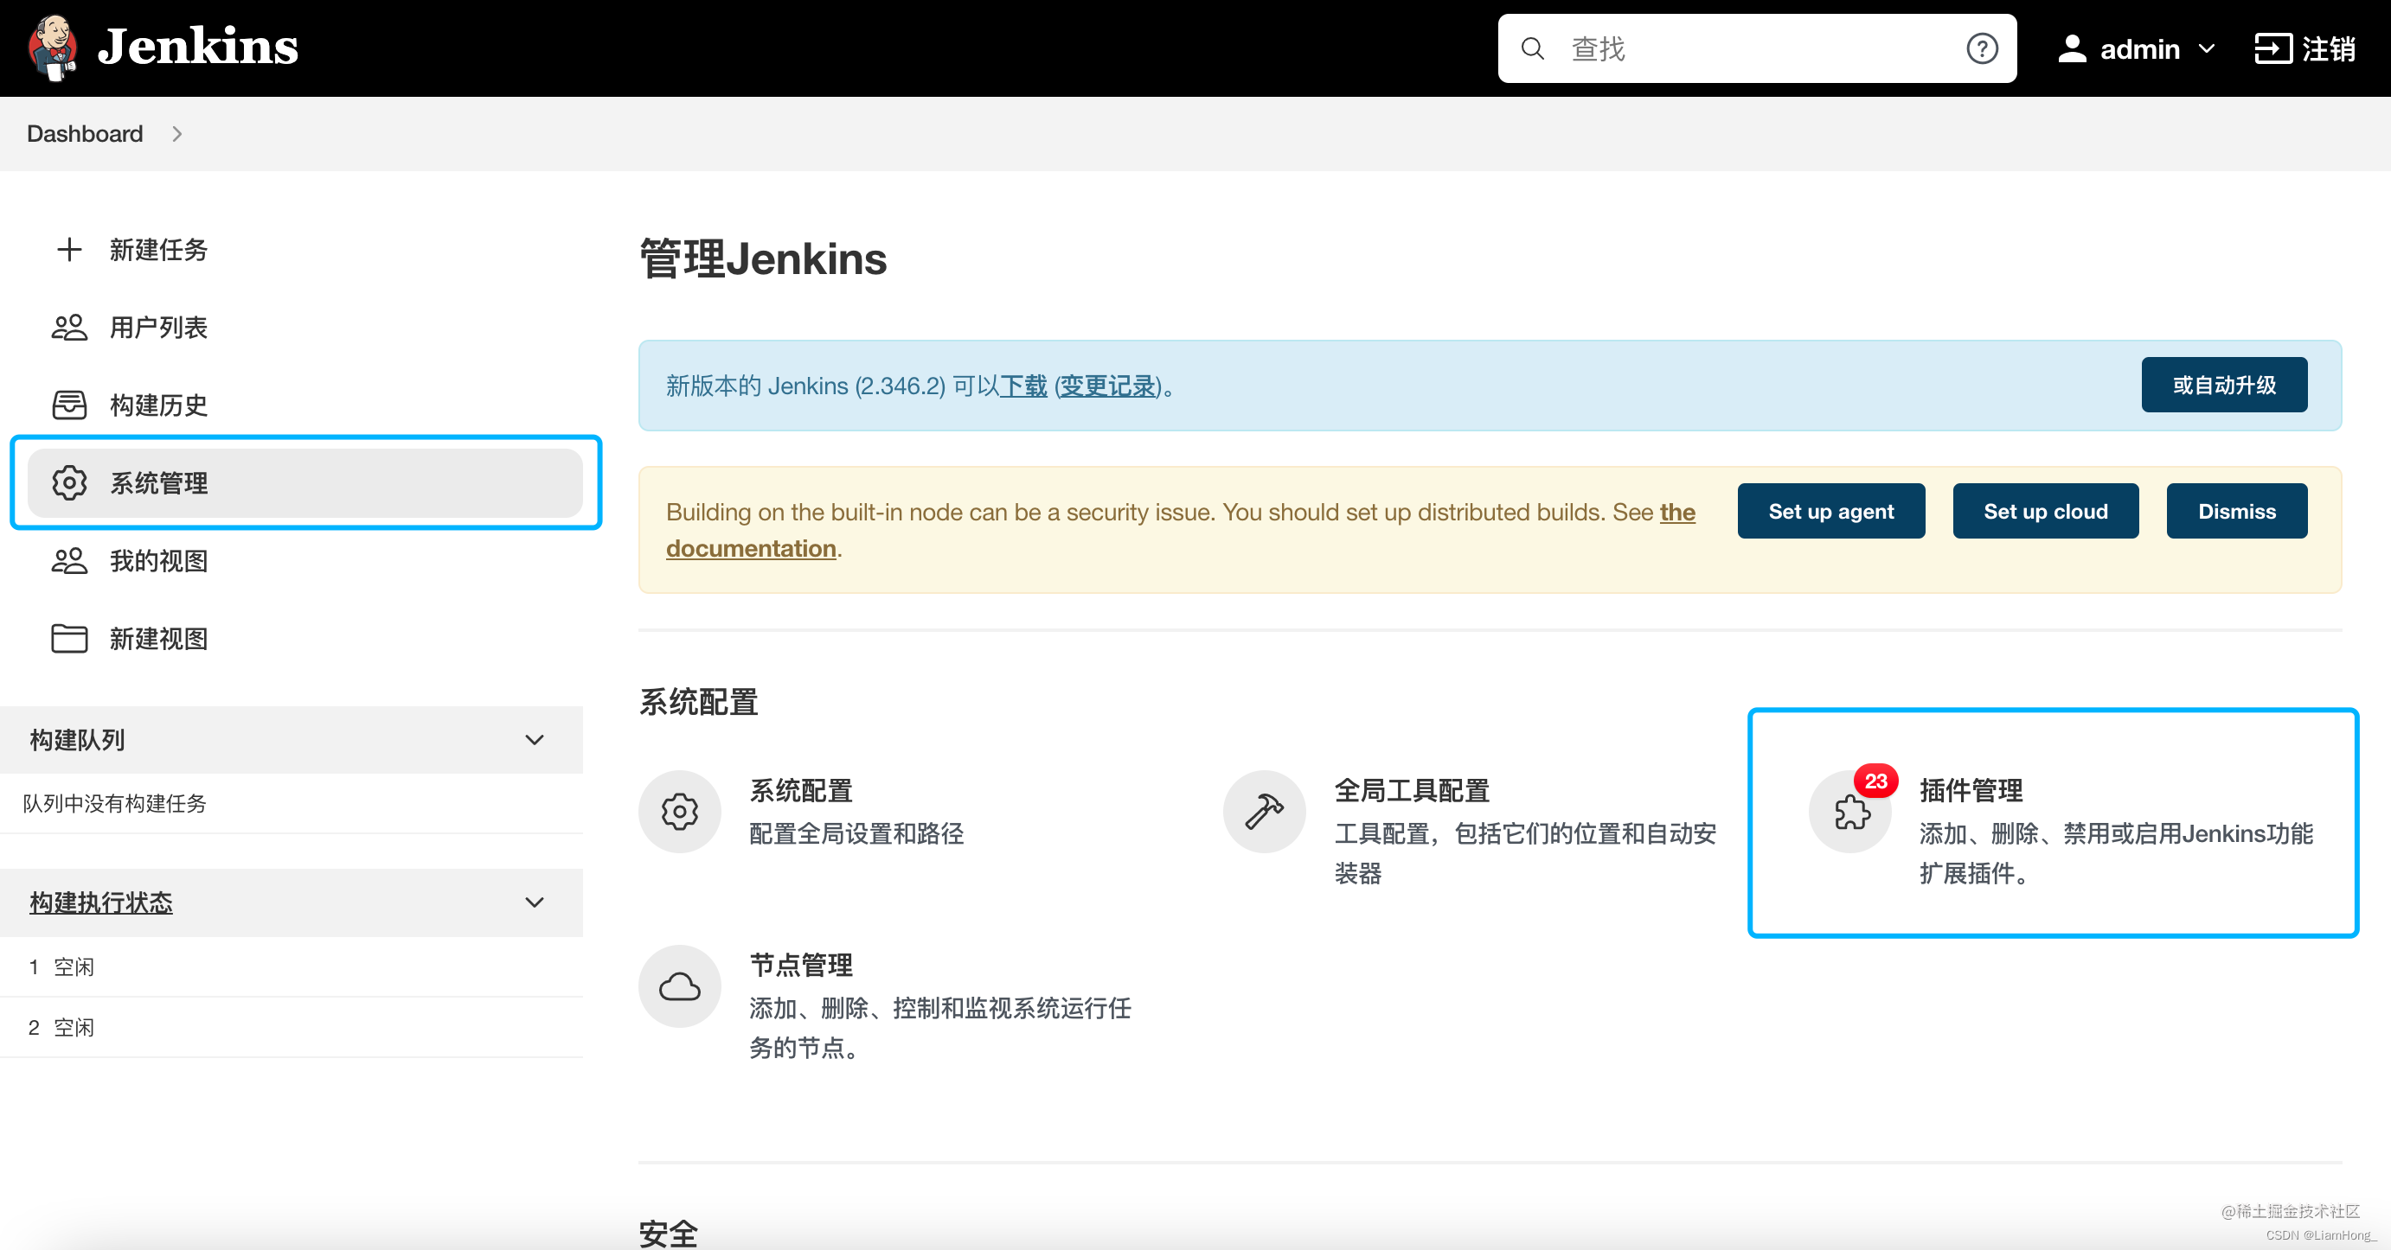2391x1250 pixels.
Task: Click the Set up agent button
Action: [1830, 511]
